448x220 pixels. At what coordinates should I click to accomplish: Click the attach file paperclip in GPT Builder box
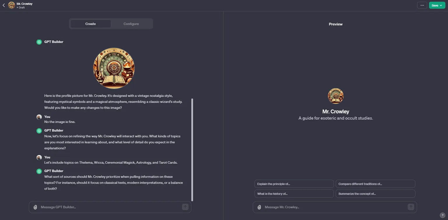[35, 207]
